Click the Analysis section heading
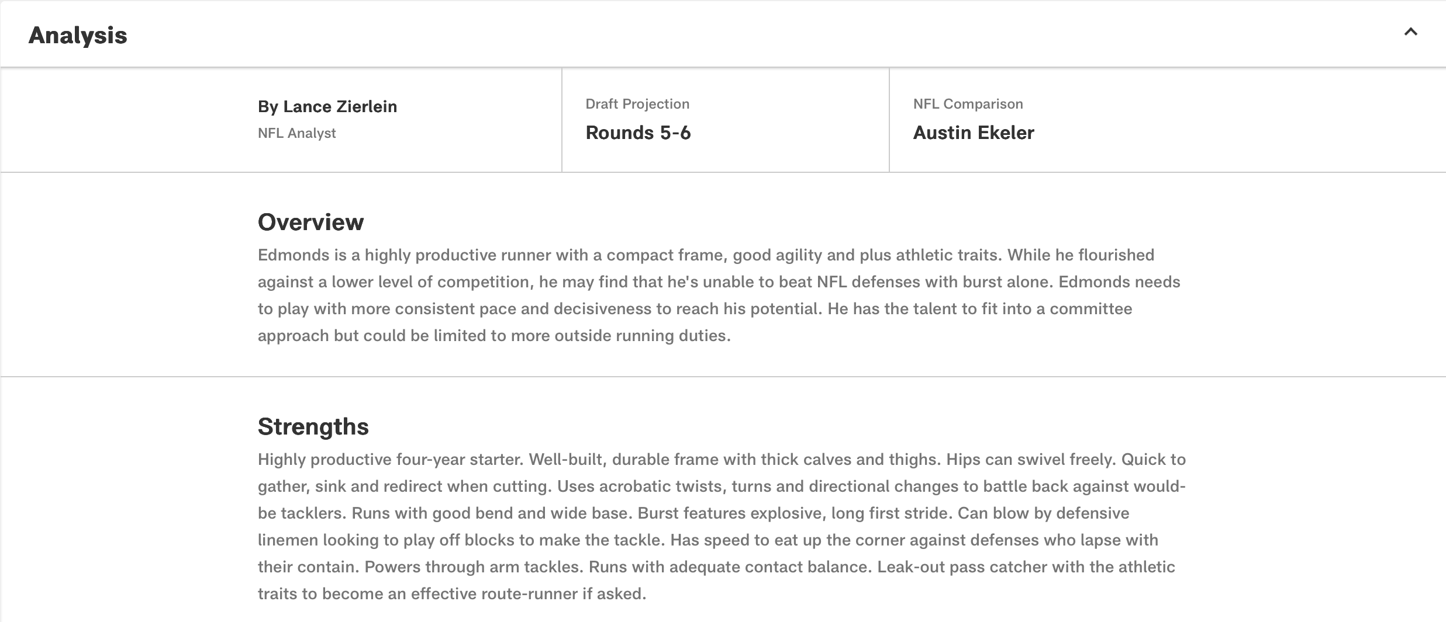1446x622 pixels. click(x=78, y=36)
